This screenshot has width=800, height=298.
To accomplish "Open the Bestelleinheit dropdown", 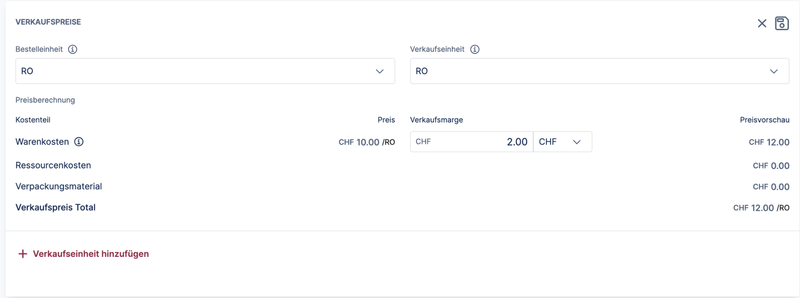I will (205, 71).
